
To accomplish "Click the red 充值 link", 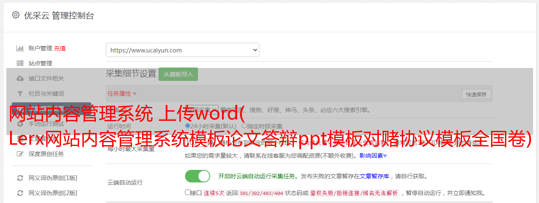I will [60, 48].
